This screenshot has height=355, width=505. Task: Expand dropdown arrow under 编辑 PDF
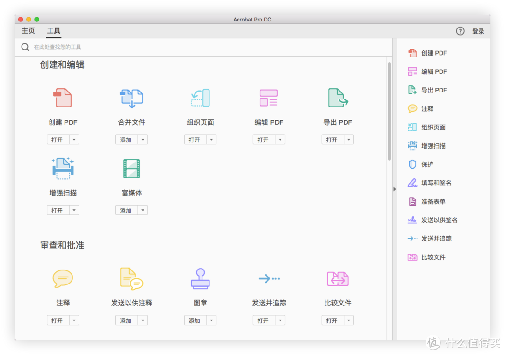(280, 140)
